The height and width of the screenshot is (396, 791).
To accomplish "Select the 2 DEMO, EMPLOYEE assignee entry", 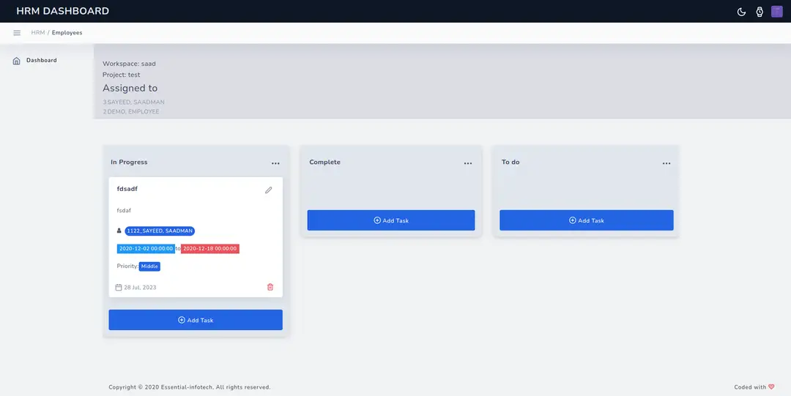I will [131, 112].
